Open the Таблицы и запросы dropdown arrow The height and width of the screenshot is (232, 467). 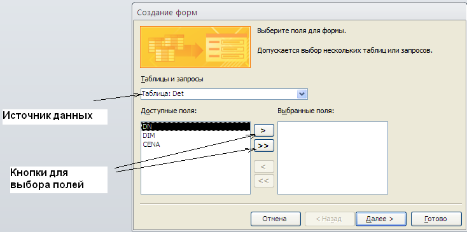pyautogui.click(x=302, y=94)
